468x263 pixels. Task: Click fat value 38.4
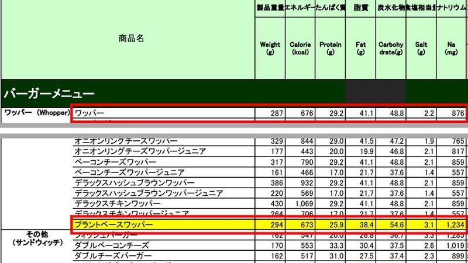pos(366,225)
